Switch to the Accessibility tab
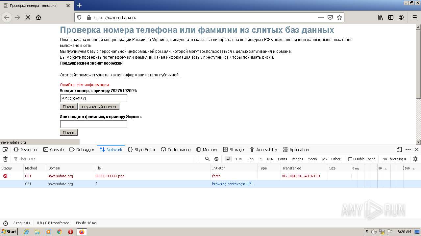Screen dimensions: 421x236 [263, 149]
